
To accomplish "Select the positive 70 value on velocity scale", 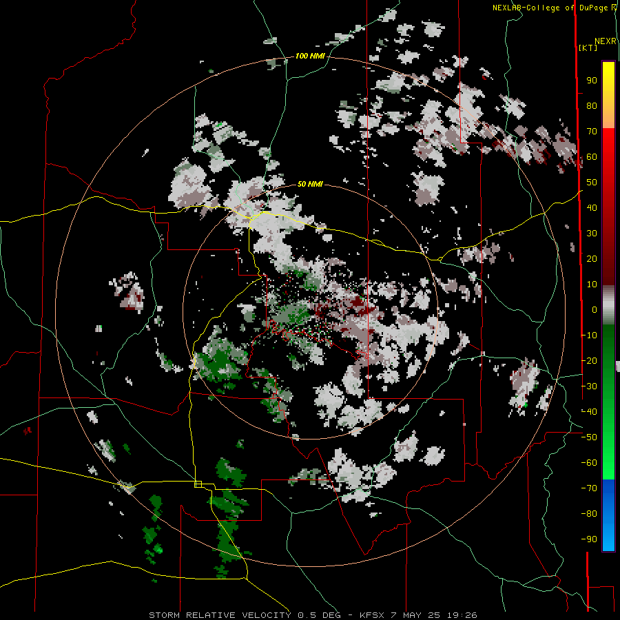I will pos(592,132).
